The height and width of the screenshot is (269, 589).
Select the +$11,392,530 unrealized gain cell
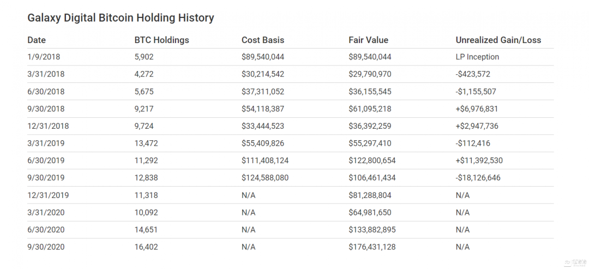[x=478, y=160]
